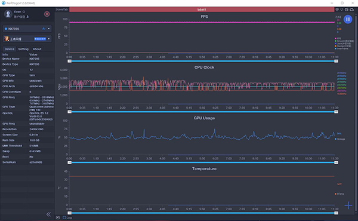Open the folder icon in top toolbar
The width and height of the screenshot is (358, 221).
[347, 10]
